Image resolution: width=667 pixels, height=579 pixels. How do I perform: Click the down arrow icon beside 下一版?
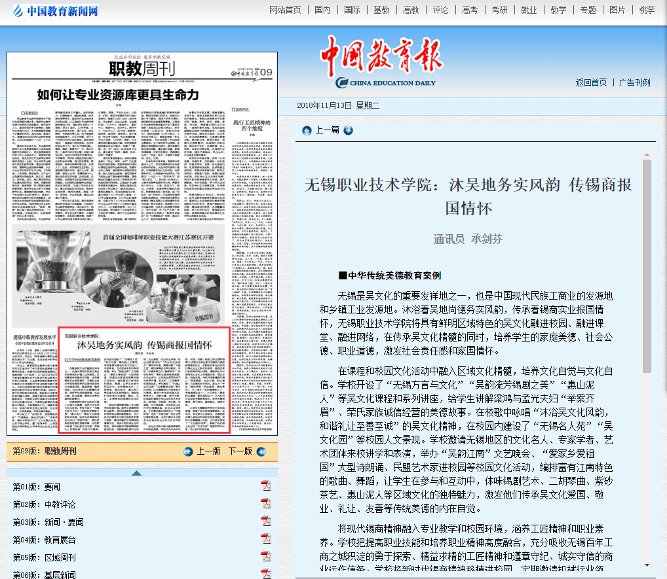[261, 451]
